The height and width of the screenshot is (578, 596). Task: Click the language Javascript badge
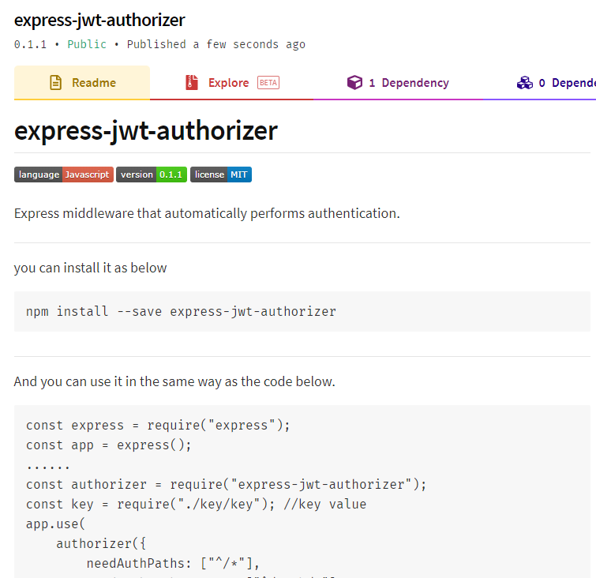tap(64, 175)
